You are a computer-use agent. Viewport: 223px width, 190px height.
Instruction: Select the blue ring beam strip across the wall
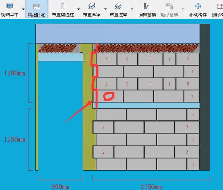coord(147,105)
